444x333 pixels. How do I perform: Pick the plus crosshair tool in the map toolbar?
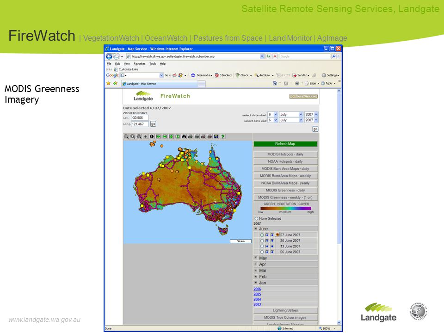point(145,136)
